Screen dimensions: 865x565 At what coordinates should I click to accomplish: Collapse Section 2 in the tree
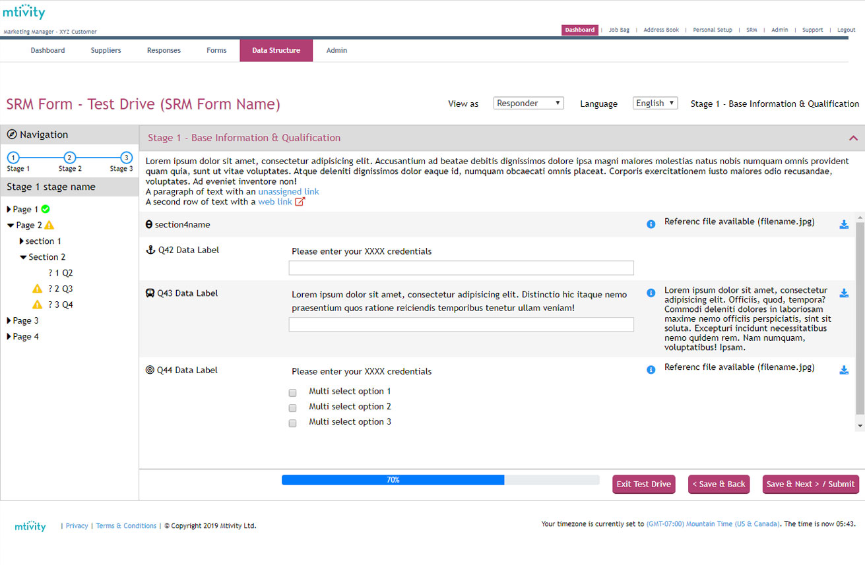(23, 257)
